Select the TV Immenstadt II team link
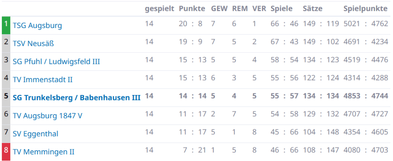Viewport: 393px width, 161px height. pyautogui.click(x=43, y=80)
